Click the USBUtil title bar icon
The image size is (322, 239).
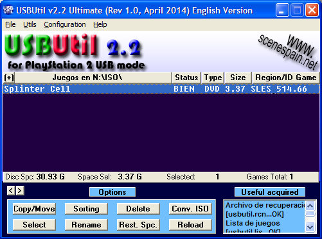[8, 10]
